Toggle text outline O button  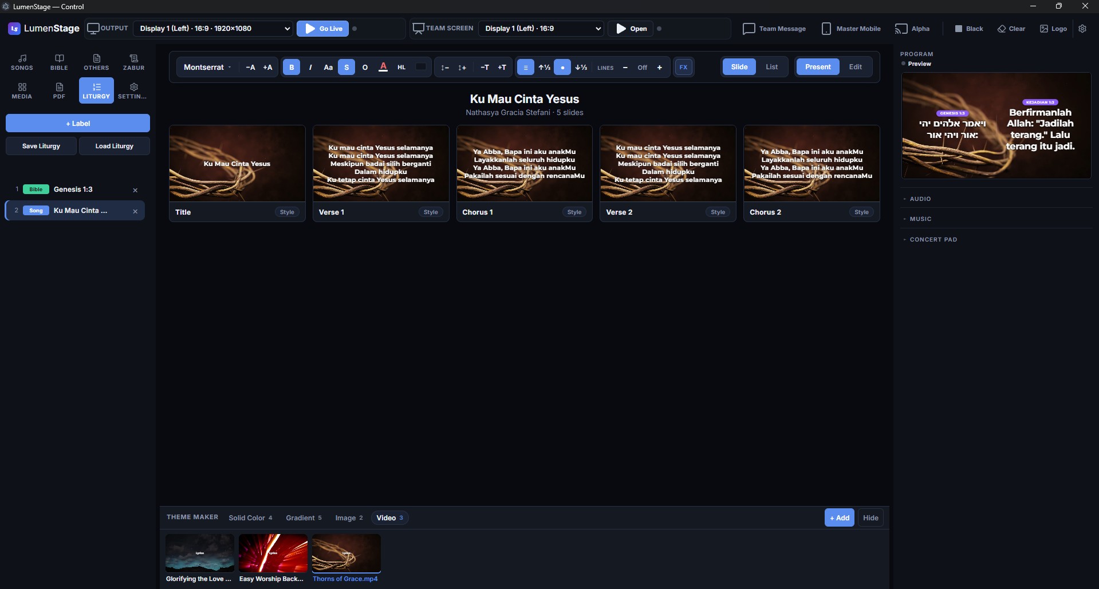pyautogui.click(x=365, y=67)
